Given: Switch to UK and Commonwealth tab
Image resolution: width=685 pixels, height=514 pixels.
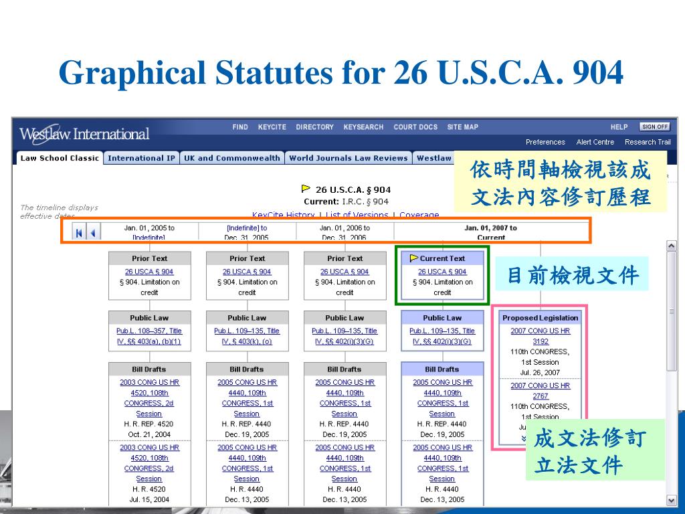Looking at the screenshot, I should coord(232,158).
